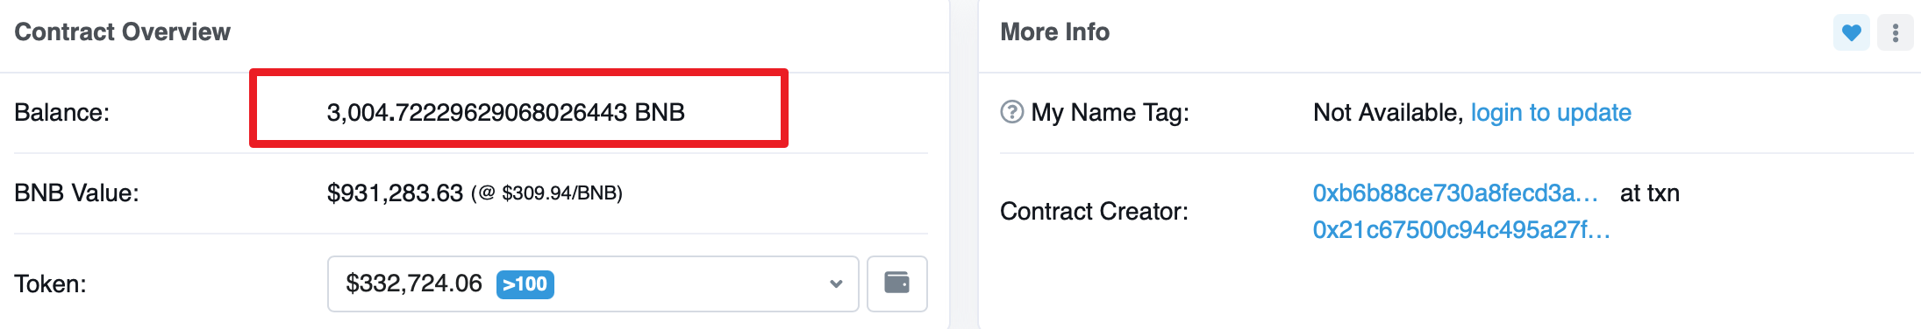This screenshot has height=329, width=1921.
Task: Click the BNB Value $931,283.63 amount
Action: click(x=395, y=193)
